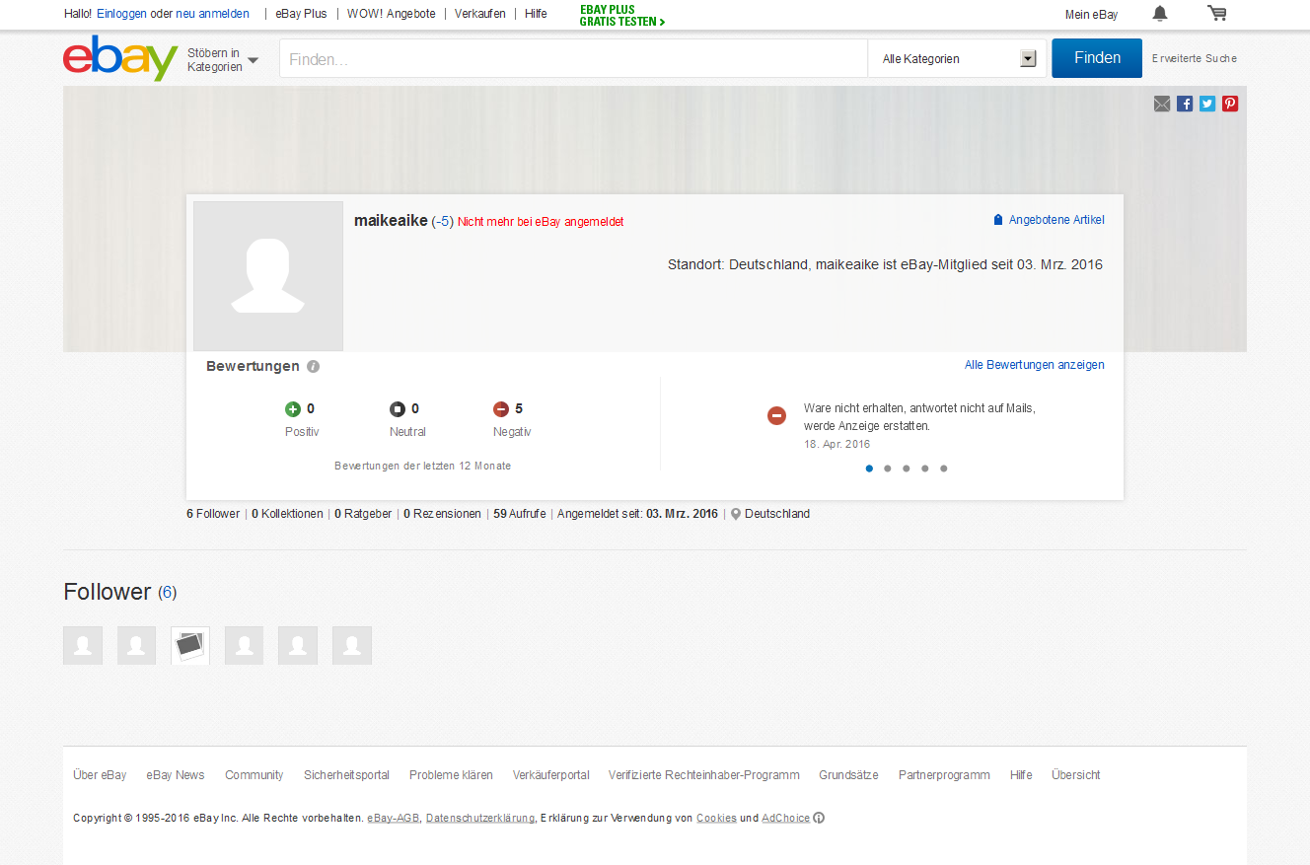The width and height of the screenshot is (1310, 865).
Task: Open fifth follower avatar thumbnail
Action: pyautogui.click(x=298, y=645)
